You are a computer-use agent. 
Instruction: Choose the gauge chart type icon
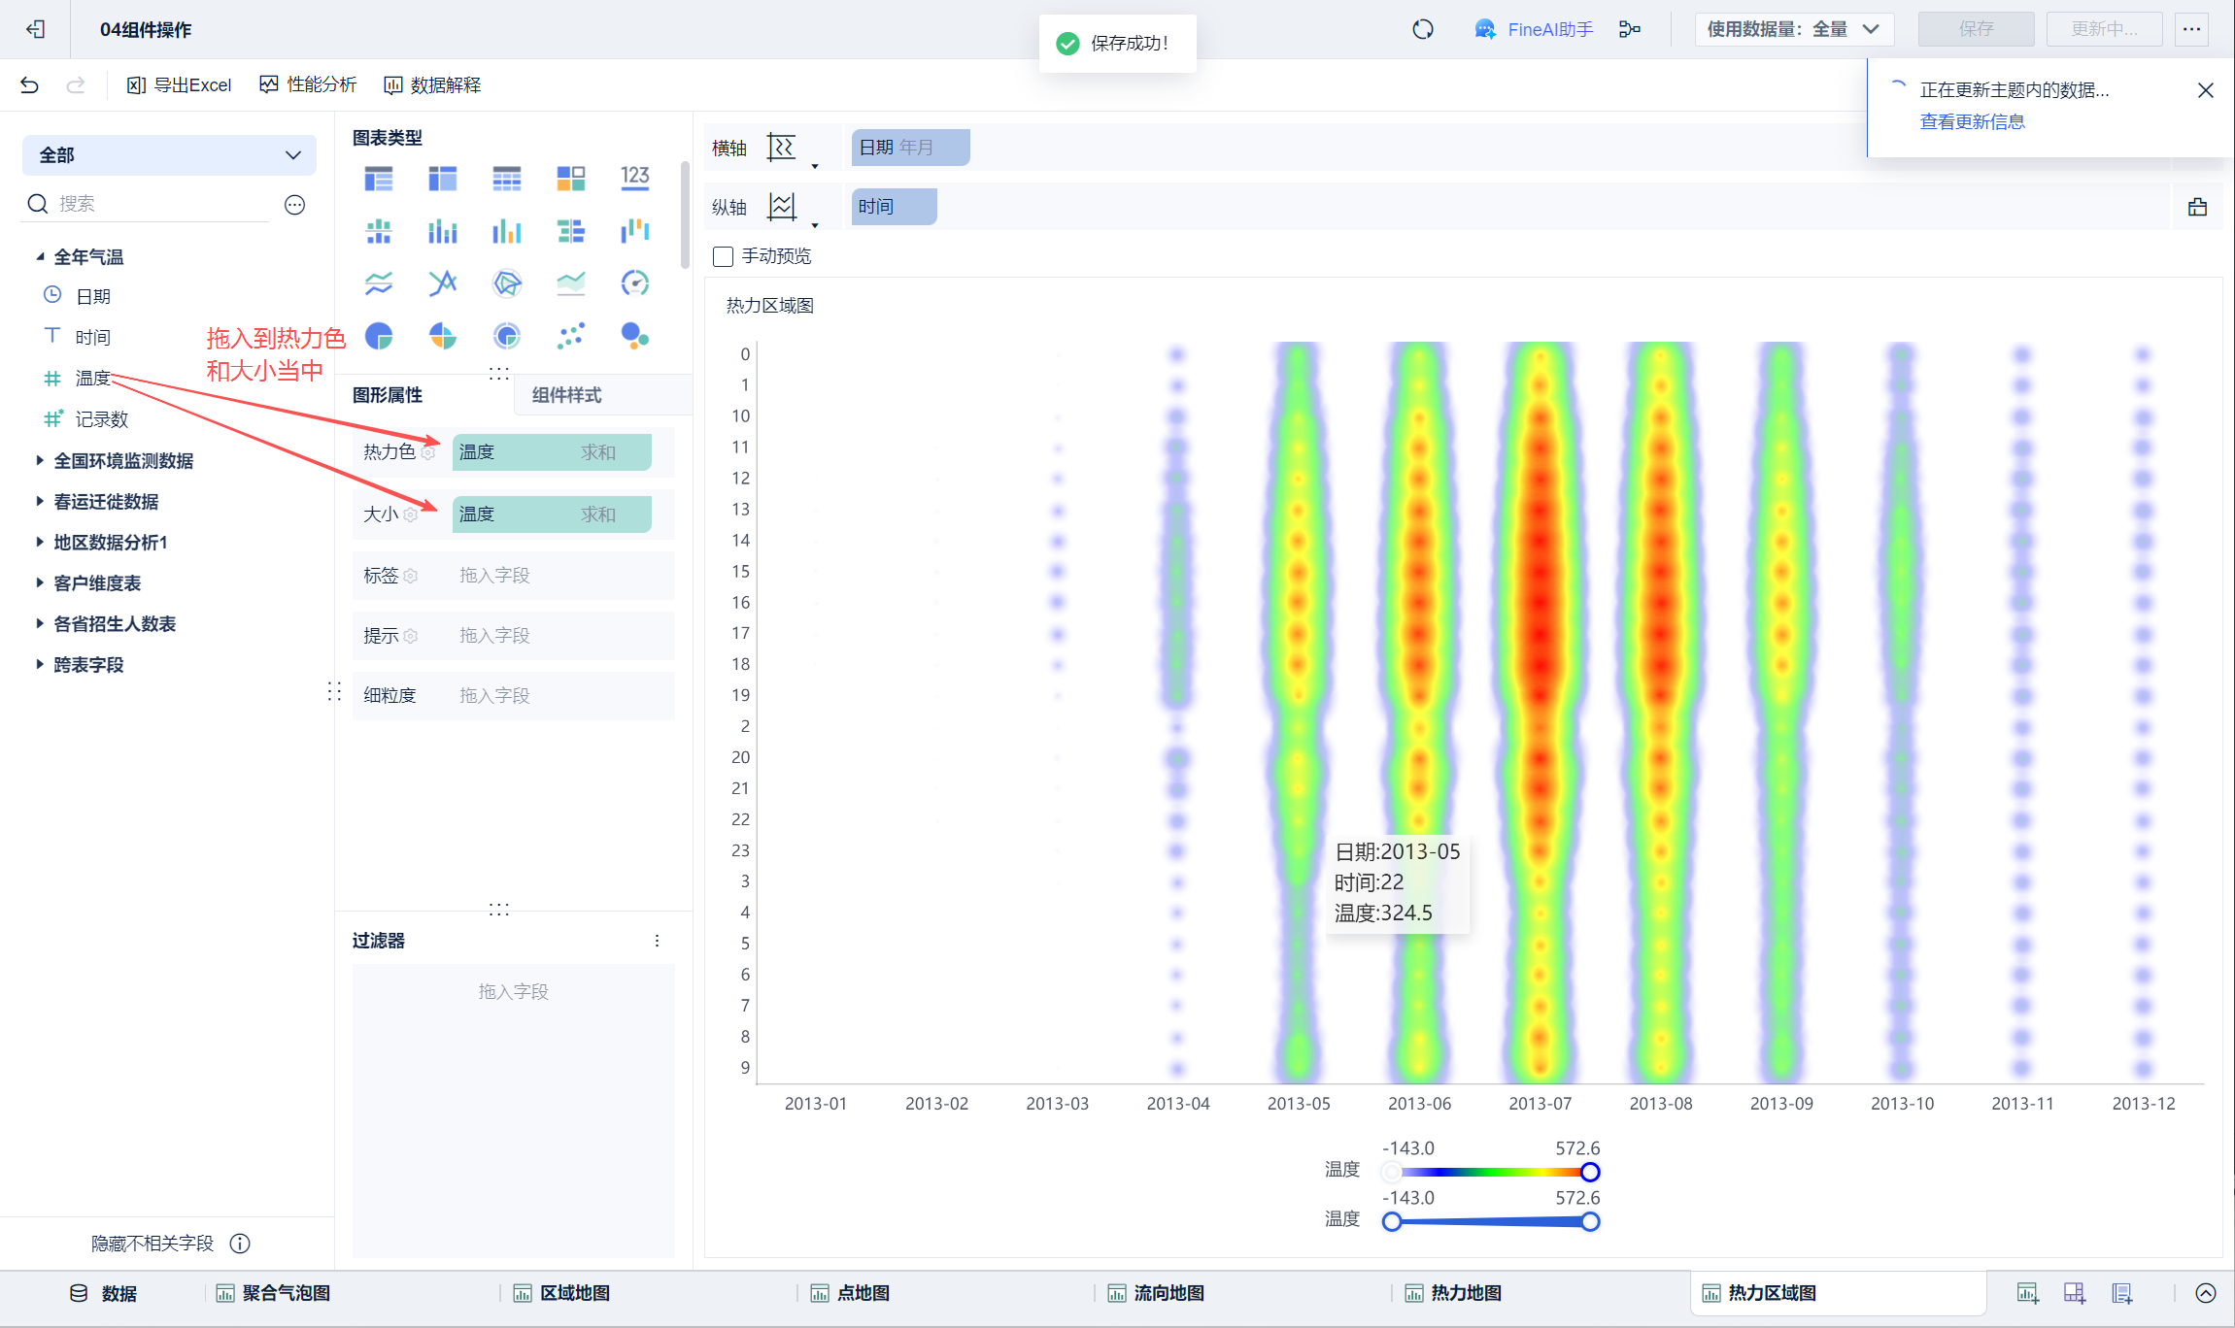(634, 283)
